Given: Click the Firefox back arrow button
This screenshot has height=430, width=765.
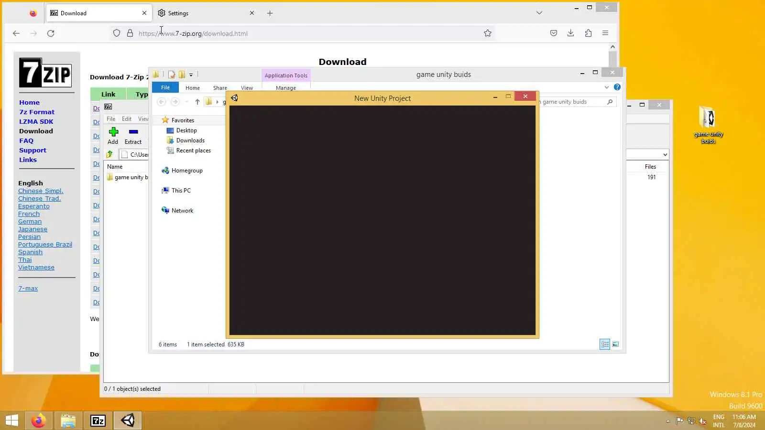Looking at the screenshot, I should [16, 33].
